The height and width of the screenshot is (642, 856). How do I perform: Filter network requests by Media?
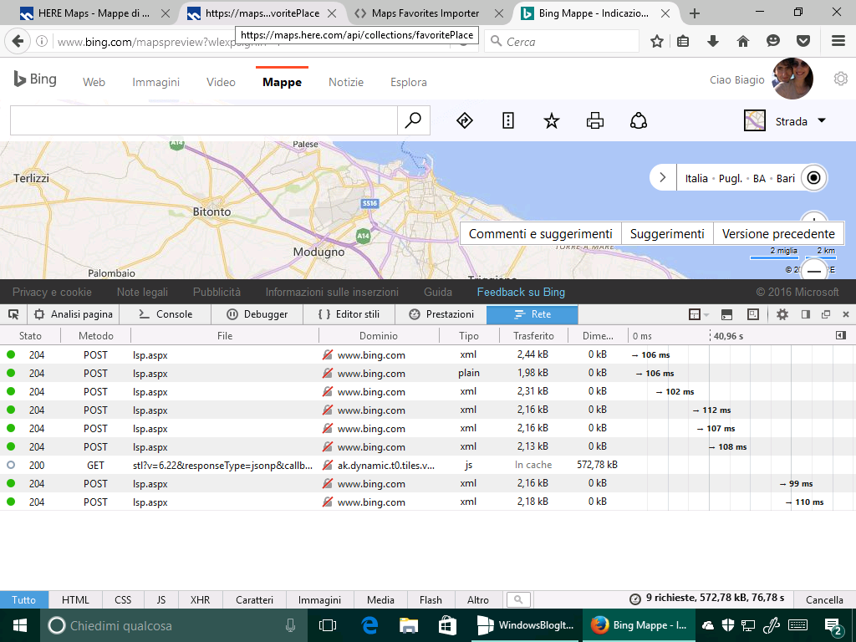[x=380, y=599]
